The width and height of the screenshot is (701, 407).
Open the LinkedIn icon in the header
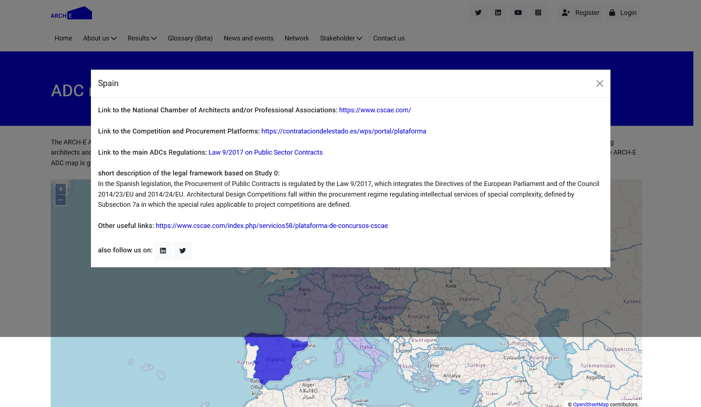pos(498,13)
